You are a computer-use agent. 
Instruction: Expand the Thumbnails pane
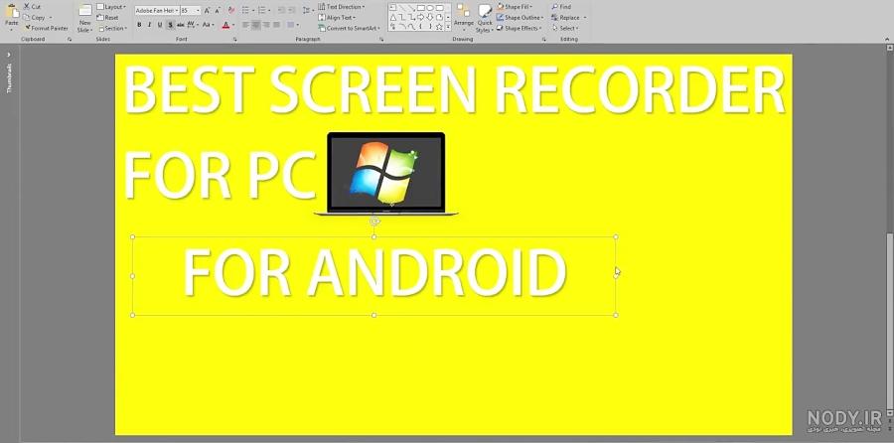coord(9,55)
